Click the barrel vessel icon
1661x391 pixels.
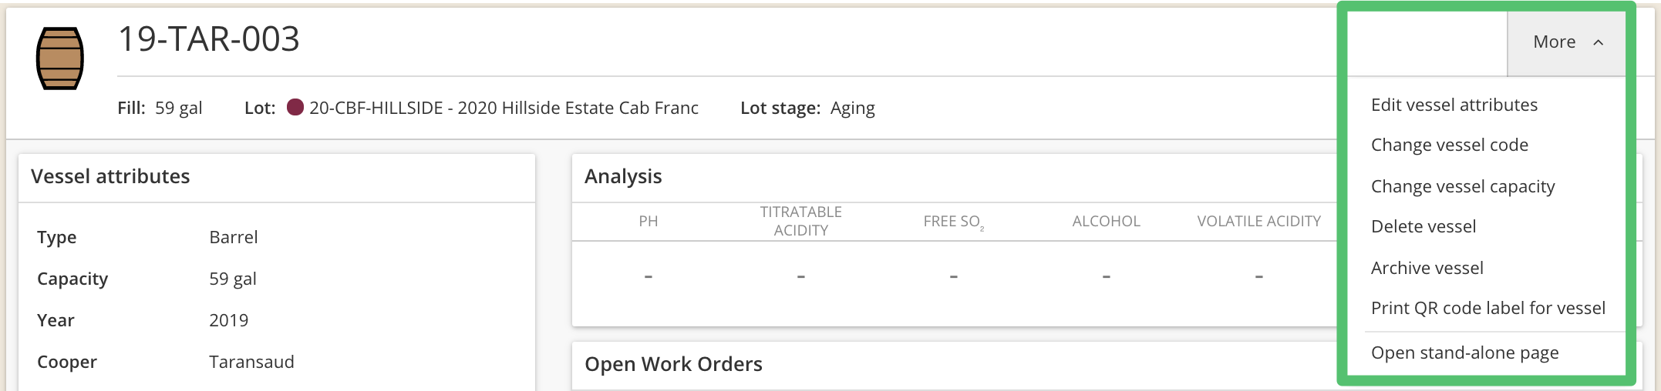point(60,58)
